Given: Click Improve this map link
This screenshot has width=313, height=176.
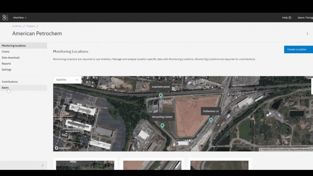Looking at the screenshot, I should tap(299, 150).
